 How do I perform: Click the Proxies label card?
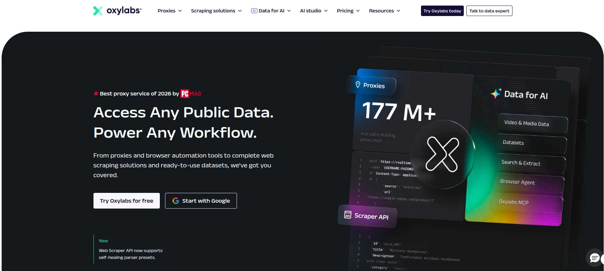pos(371,85)
